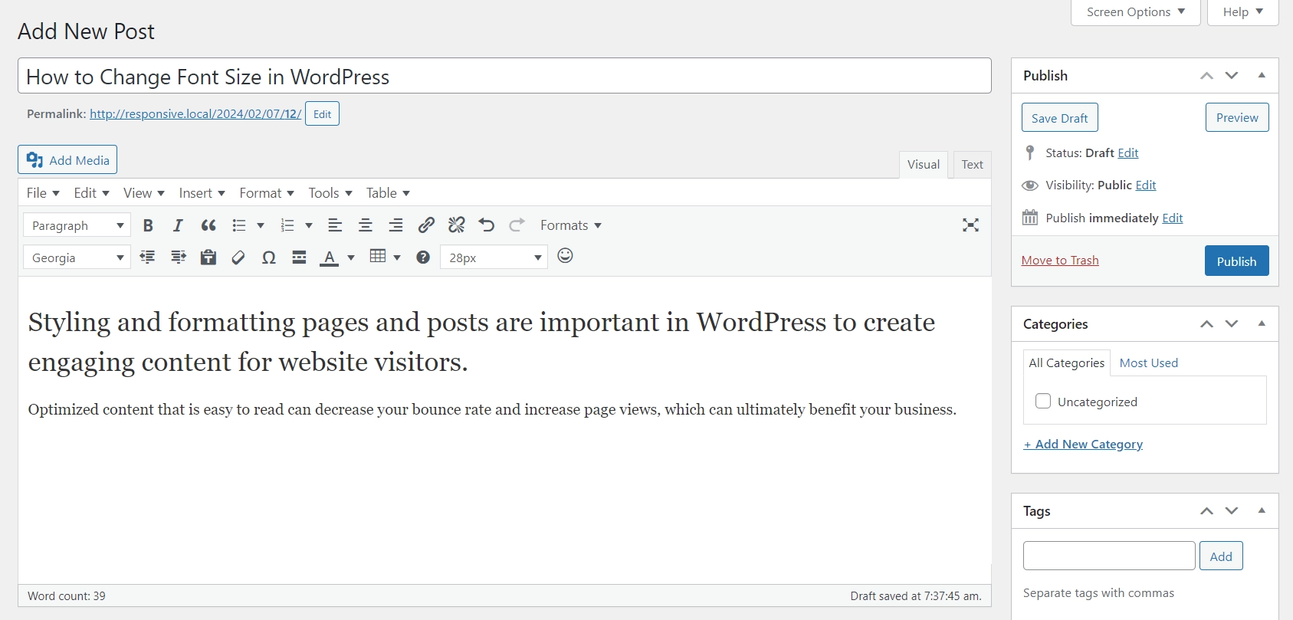Screen dimensions: 1293x620
Task: Edit the permalink
Action: [322, 114]
